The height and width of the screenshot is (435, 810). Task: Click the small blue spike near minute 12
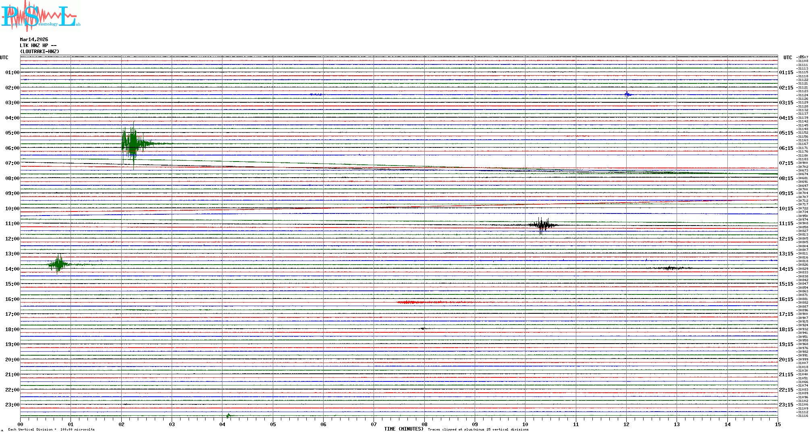coord(627,95)
